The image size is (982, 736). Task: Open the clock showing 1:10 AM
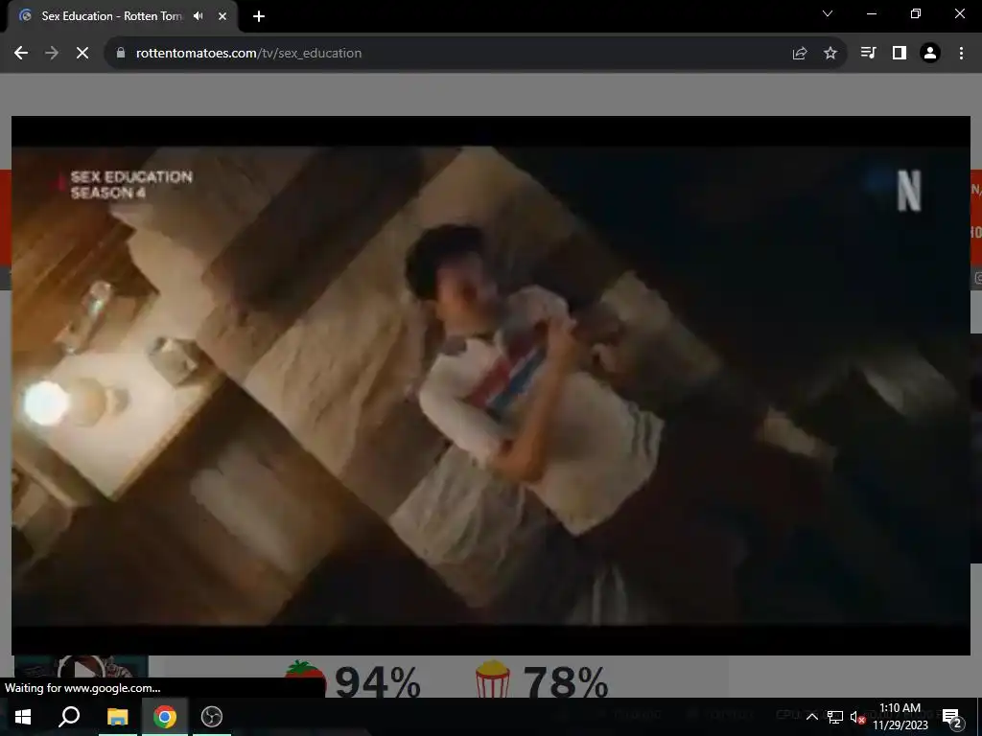pyautogui.click(x=900, y=717)
